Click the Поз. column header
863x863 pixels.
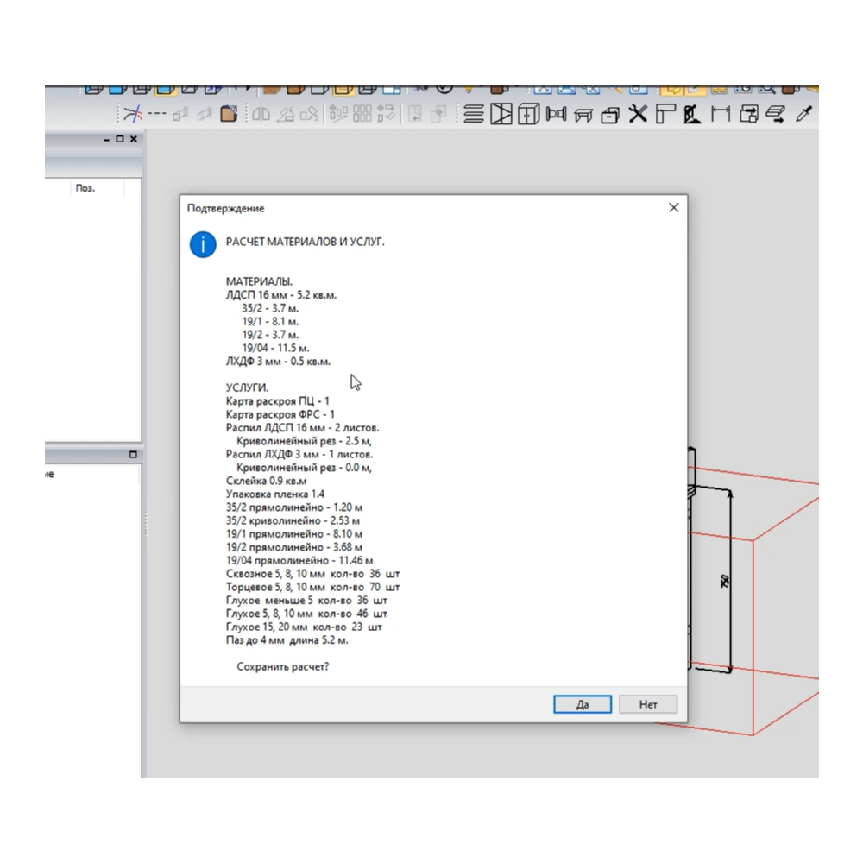[85, 188]
